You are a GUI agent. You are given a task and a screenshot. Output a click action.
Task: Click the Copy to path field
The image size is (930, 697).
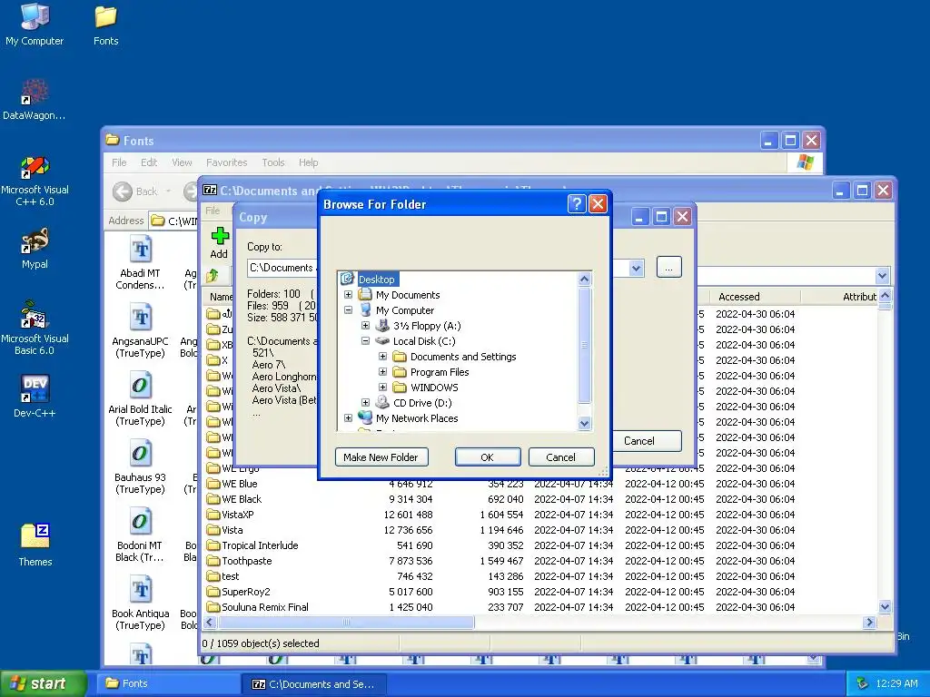point(282,268)
